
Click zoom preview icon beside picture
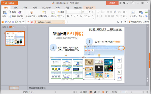point(119,66)
